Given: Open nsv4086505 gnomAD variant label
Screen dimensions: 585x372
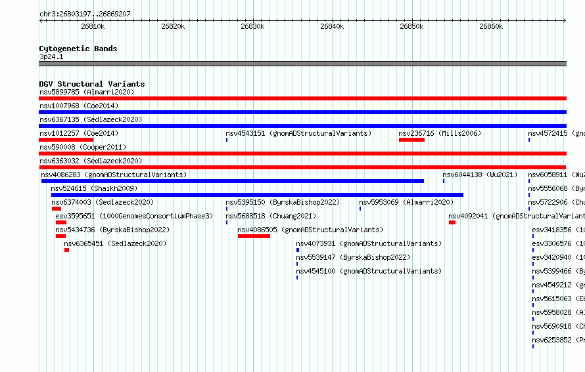Looking at the screenshot, I should (x=310, y=230).
